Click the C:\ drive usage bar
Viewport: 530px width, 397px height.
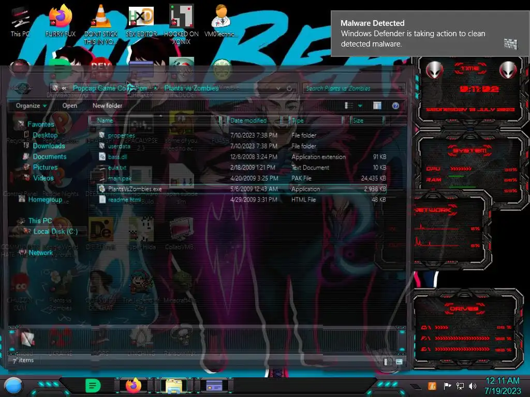(x=441, y=327)
